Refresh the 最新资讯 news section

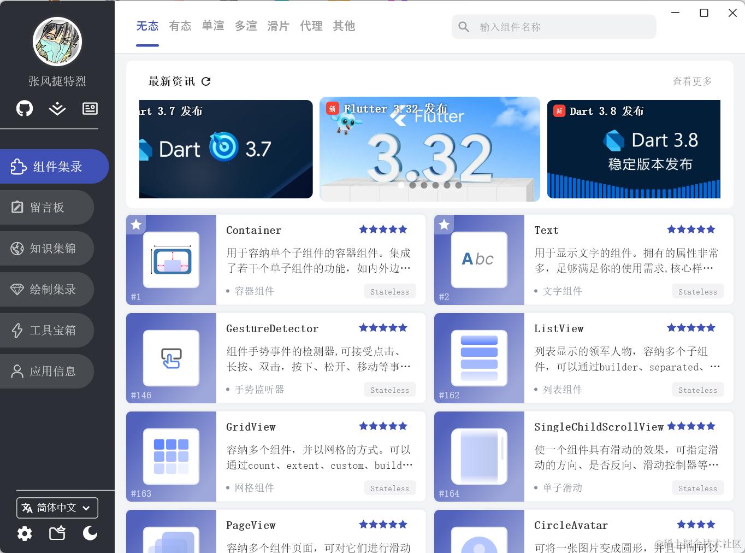(x=206, y=81)
